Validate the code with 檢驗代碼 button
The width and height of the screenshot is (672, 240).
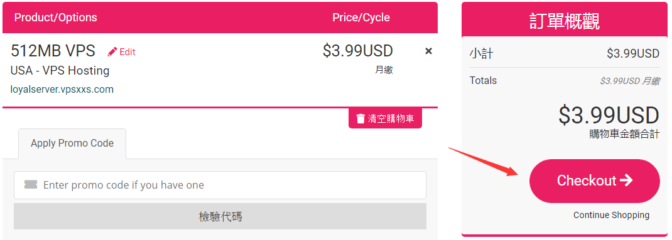pyautogui.click(x=220, y=216)
